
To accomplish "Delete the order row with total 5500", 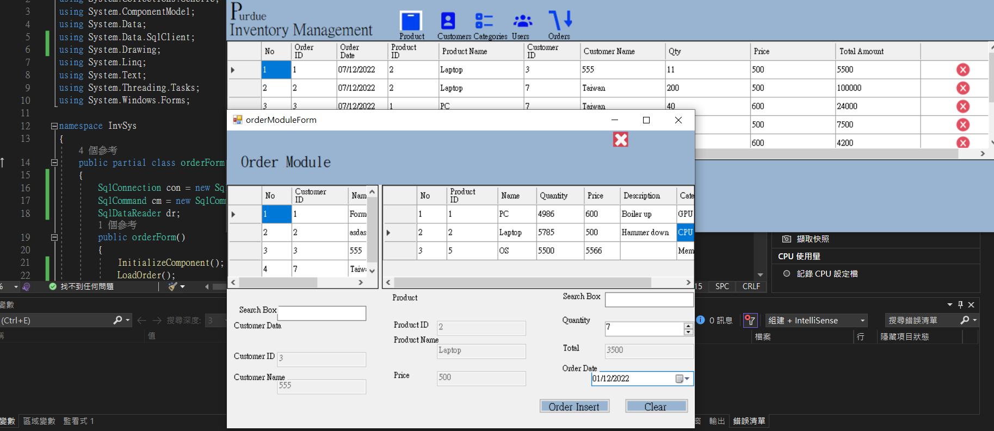I will point(963,70).
